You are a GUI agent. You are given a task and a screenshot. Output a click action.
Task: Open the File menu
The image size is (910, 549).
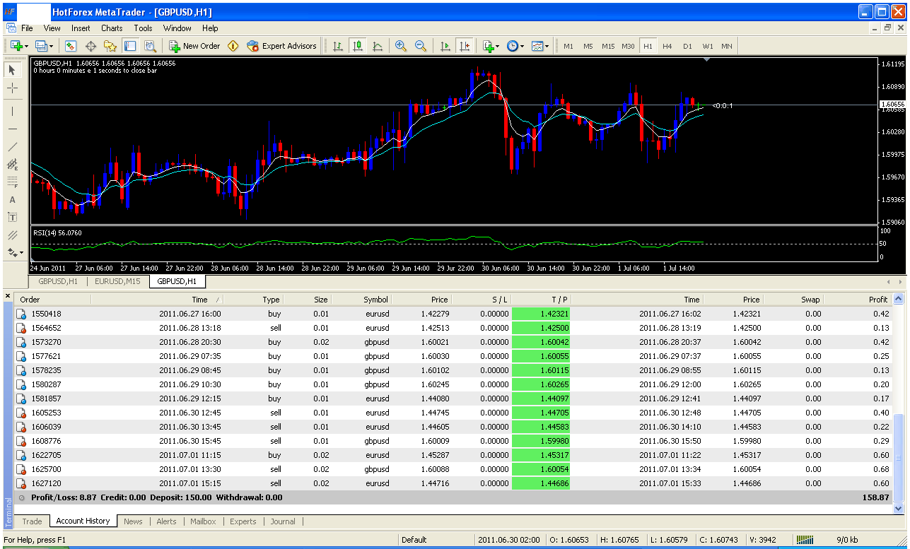[27, 28]
